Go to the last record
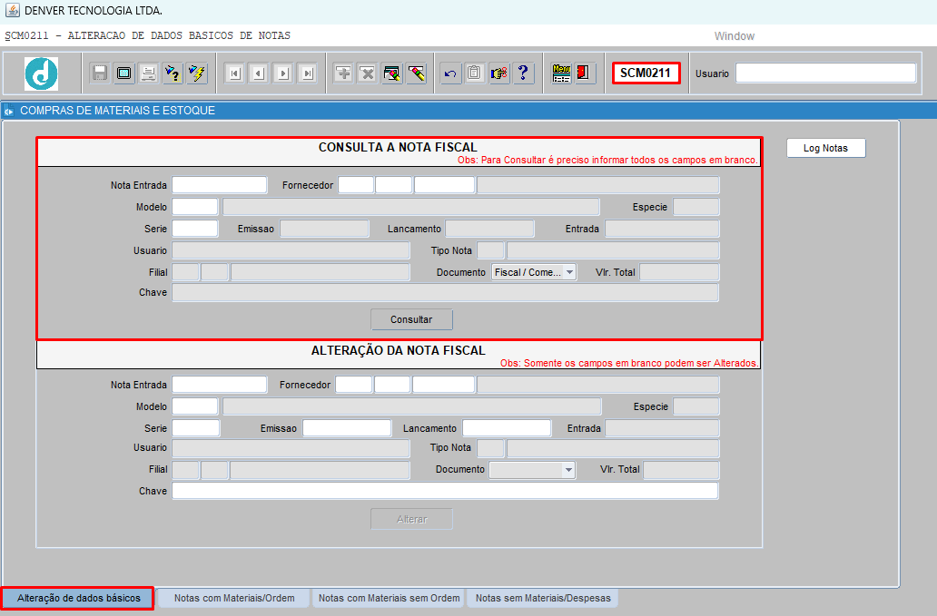The width and height of the screenshot is (937, 616). coord(307,73)
